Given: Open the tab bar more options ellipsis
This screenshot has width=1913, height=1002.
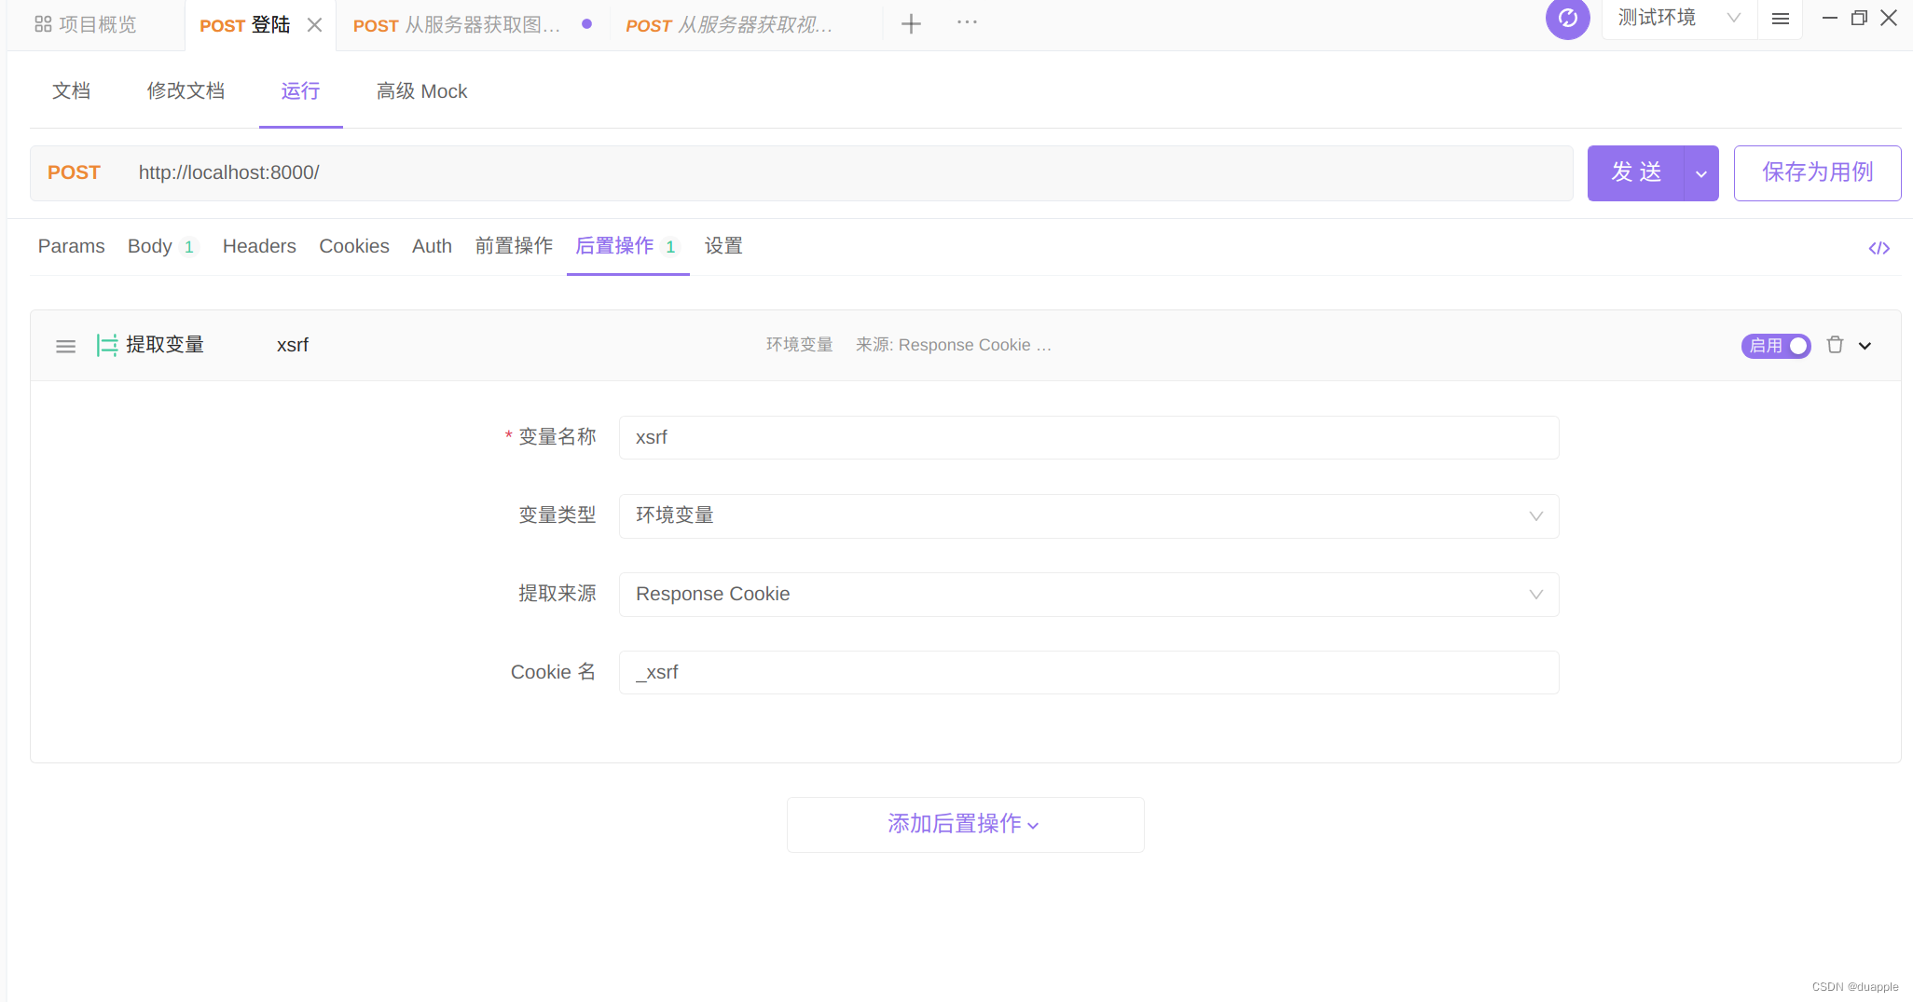Looking at the screenshot, I should 967,22.
